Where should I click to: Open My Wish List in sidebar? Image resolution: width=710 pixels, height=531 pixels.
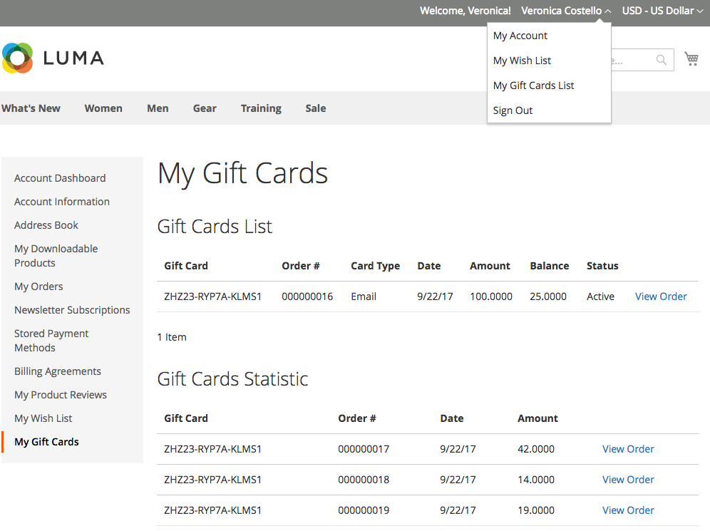point(43,418)
